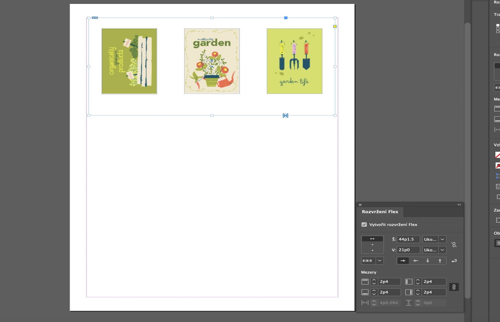Select the right-pointing flex direction arrow

(x=403, y=261)
